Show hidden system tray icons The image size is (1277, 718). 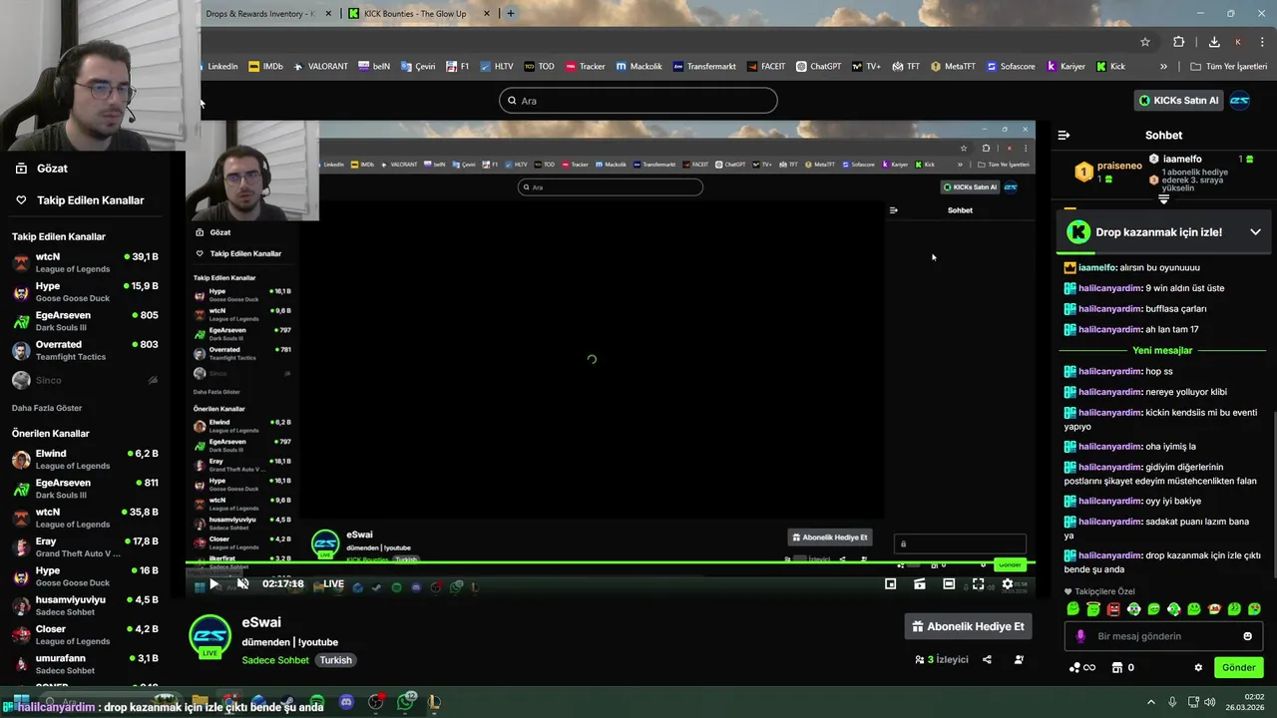[x=1150, y=702]
